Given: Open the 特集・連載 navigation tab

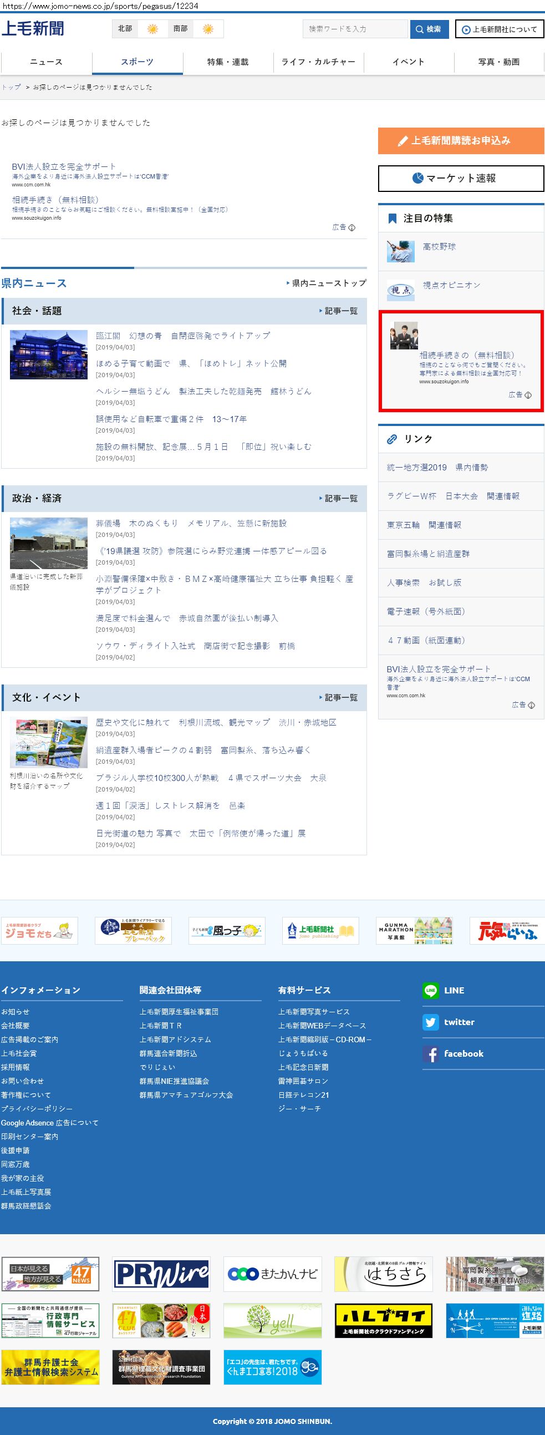Looking at the screenshot, I should tap(228, 62).
